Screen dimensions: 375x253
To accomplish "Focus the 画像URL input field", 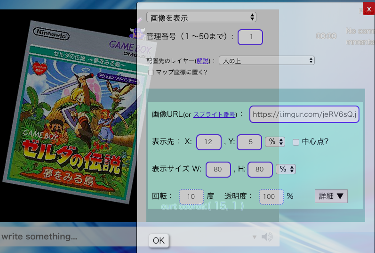I will click(304, 114).
